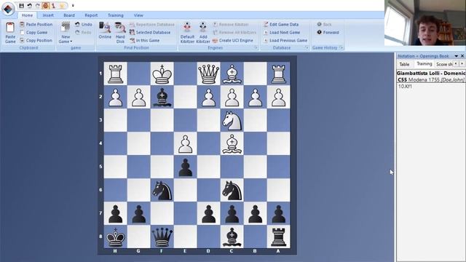The image size is (466, 262).
Task: Click Add Kibitzer
Action: click(203, 33)
